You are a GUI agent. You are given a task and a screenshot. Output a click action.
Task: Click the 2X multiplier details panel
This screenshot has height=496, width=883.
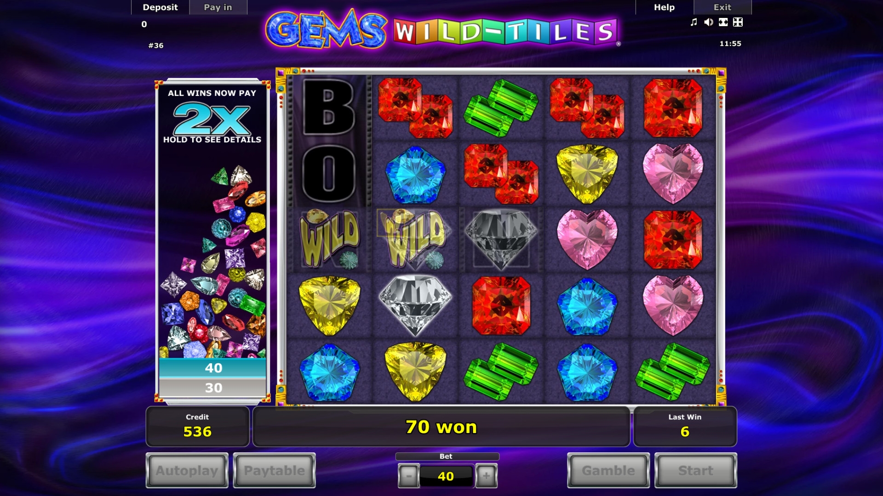(x=212, y=116)
